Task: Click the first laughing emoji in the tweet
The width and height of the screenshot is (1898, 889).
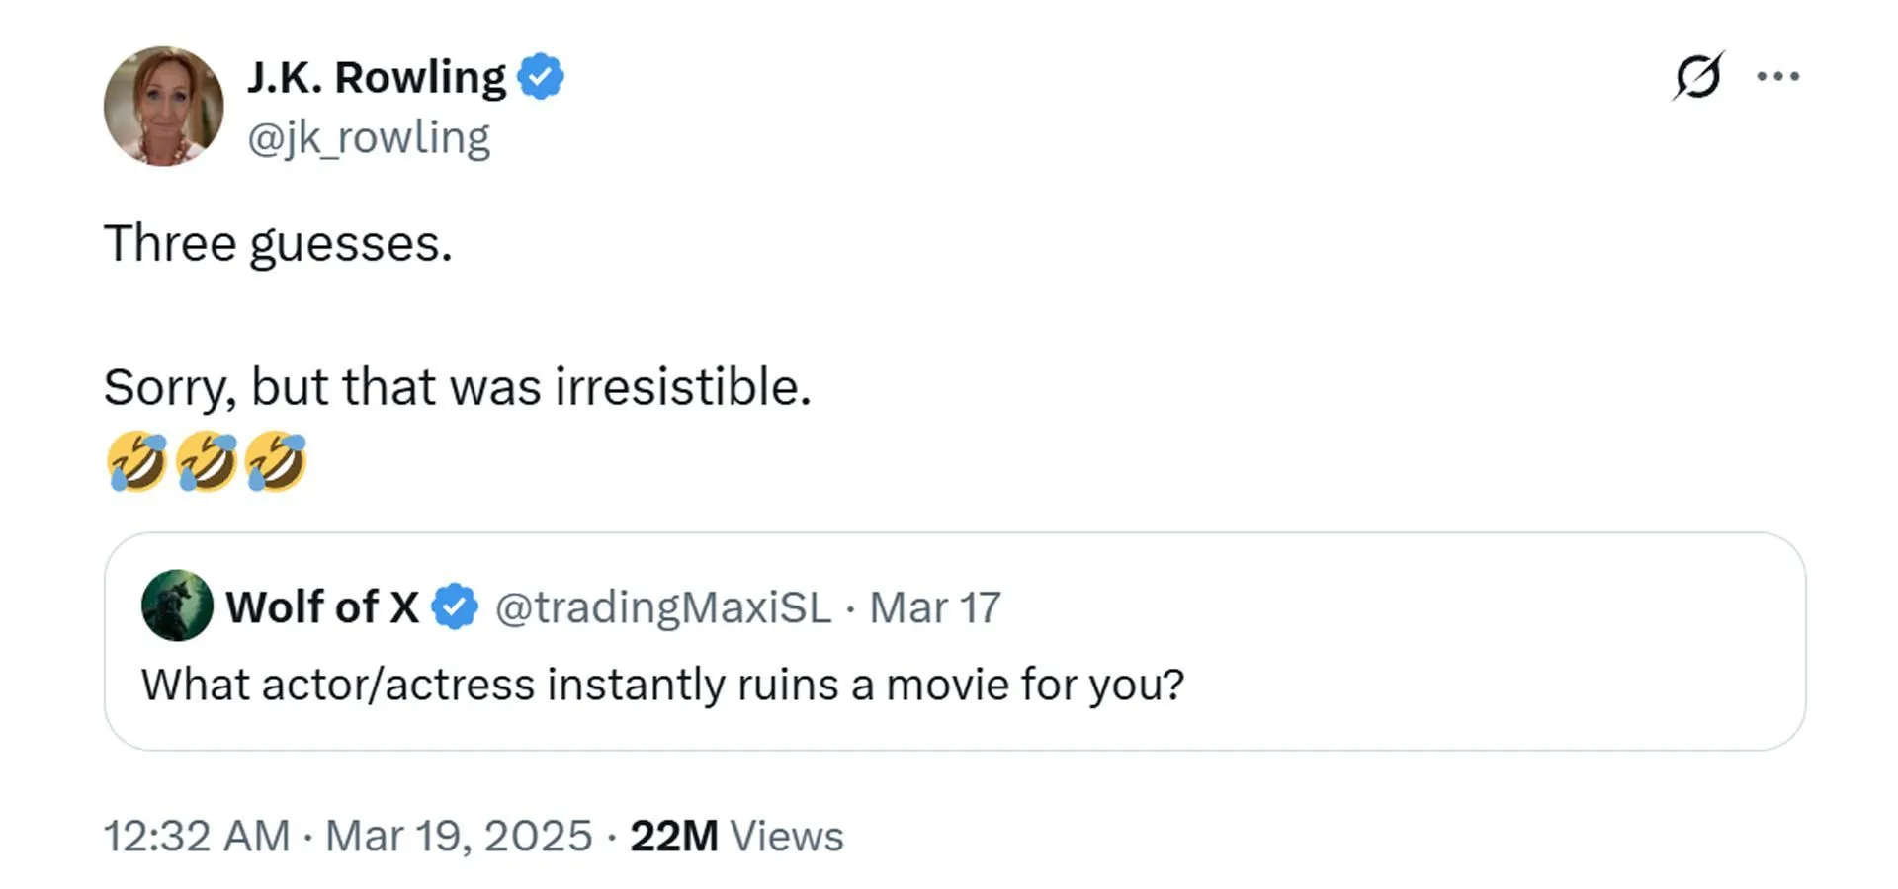Action: (x=138, y=459)
